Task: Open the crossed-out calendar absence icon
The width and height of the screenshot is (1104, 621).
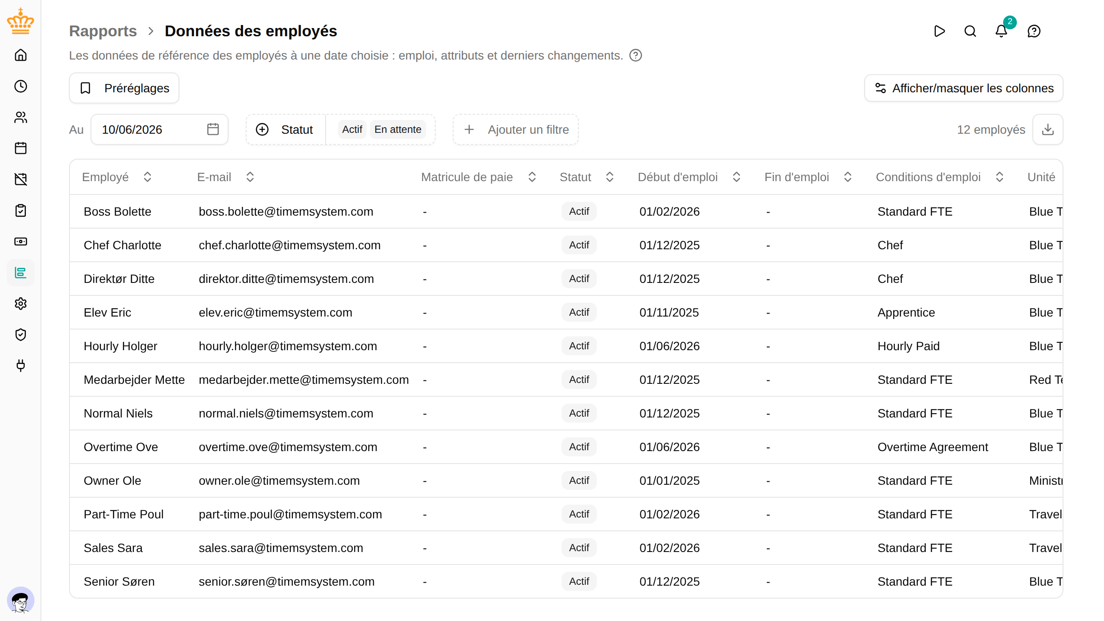Action: (x=21, y=179)
